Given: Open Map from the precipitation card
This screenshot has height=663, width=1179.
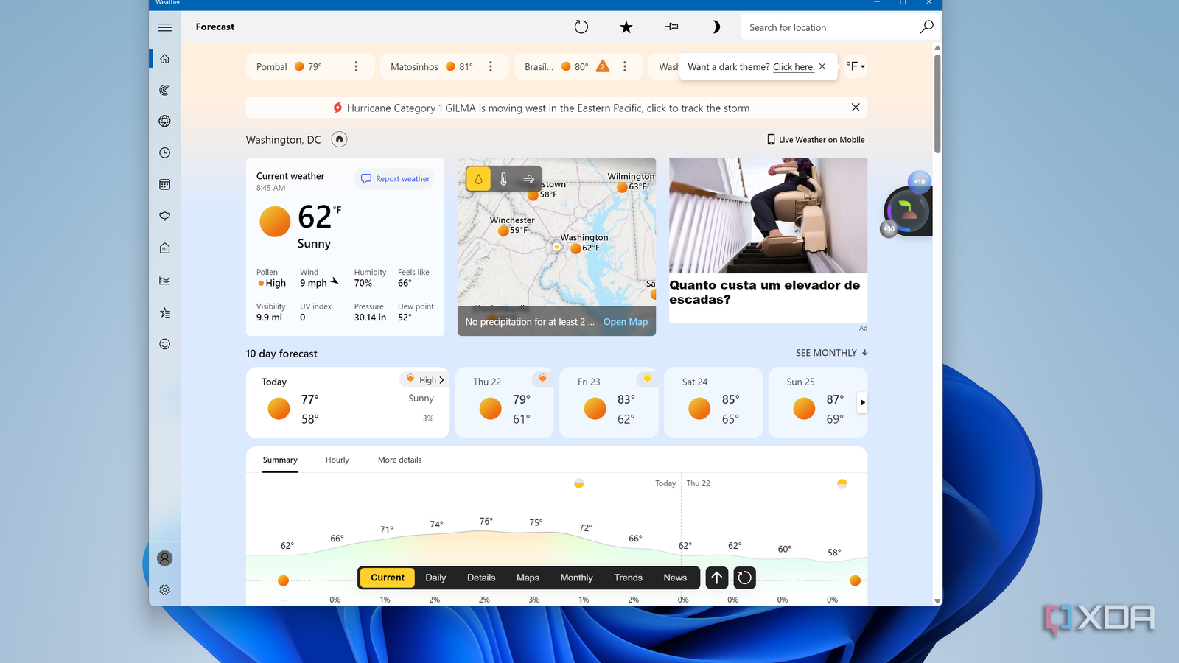Looking at the screenshot, I should [625, 322].
